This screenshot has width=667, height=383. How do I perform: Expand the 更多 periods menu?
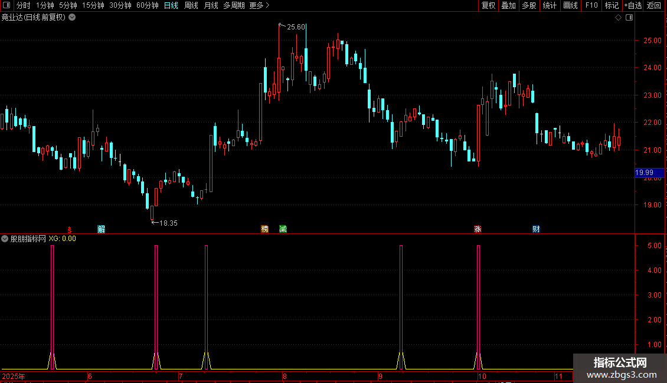259,5
